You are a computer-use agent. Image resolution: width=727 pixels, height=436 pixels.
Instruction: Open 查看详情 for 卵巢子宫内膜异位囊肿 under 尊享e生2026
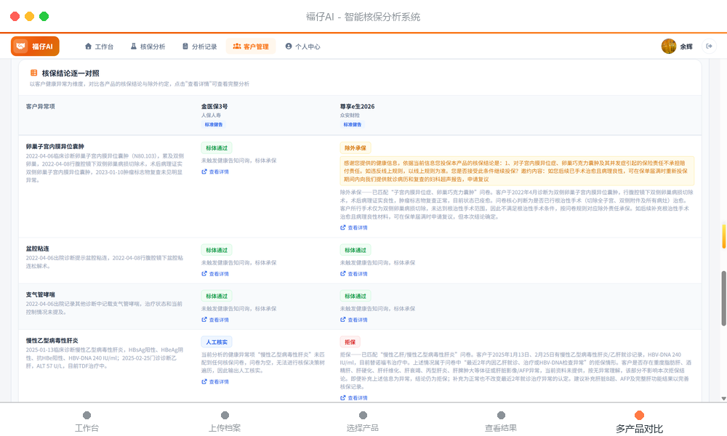point(354,227)
